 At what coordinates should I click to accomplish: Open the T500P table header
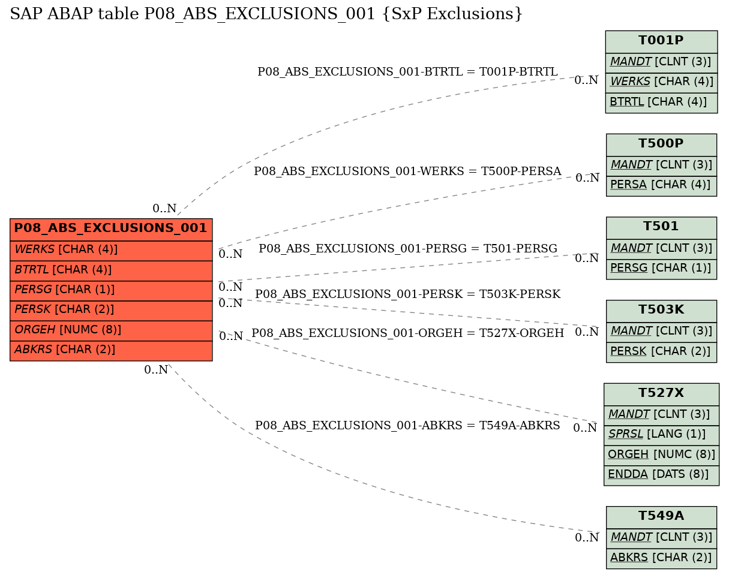point(661,144)
